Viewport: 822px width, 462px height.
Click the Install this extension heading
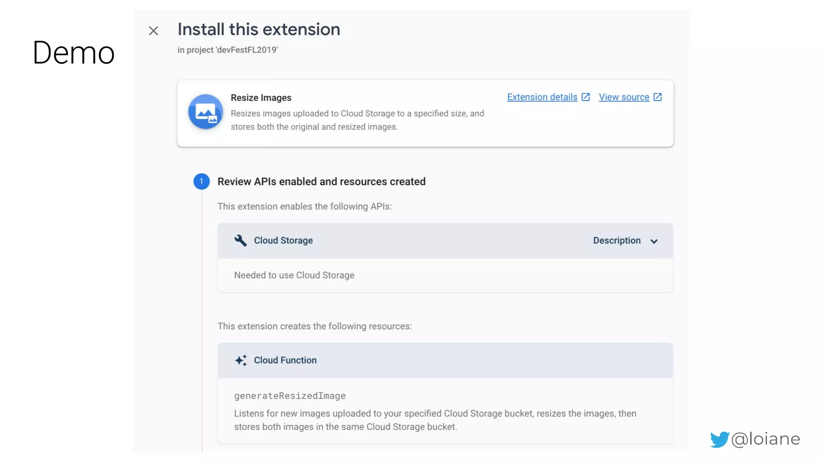point(259,30)
